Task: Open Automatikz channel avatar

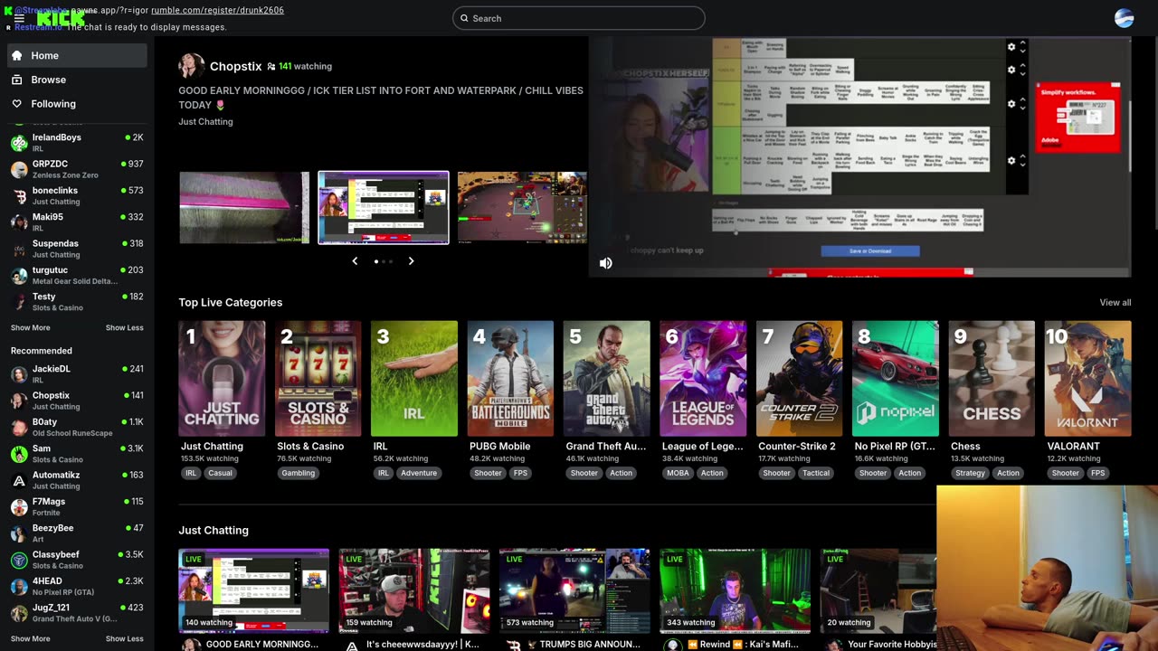Action: [19, 480]
